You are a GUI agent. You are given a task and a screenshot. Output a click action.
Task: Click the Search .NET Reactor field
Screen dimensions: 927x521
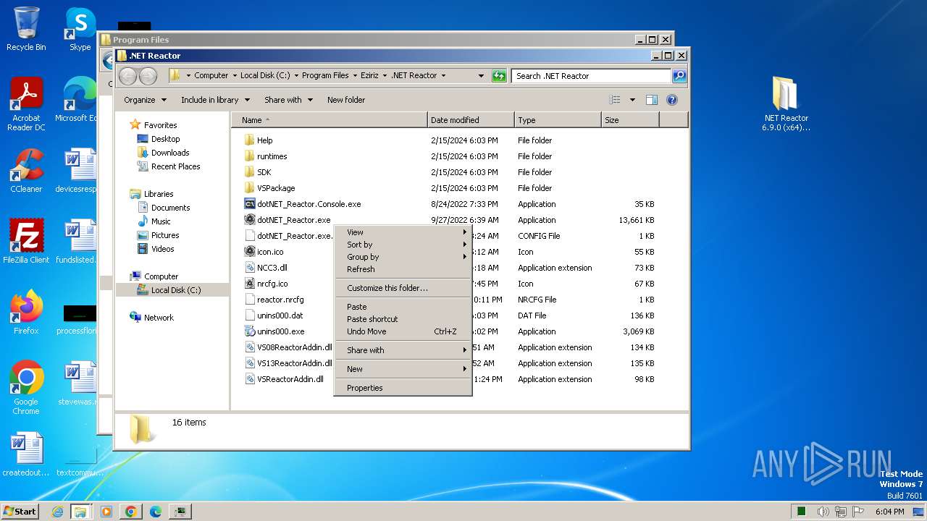[592, 75]
